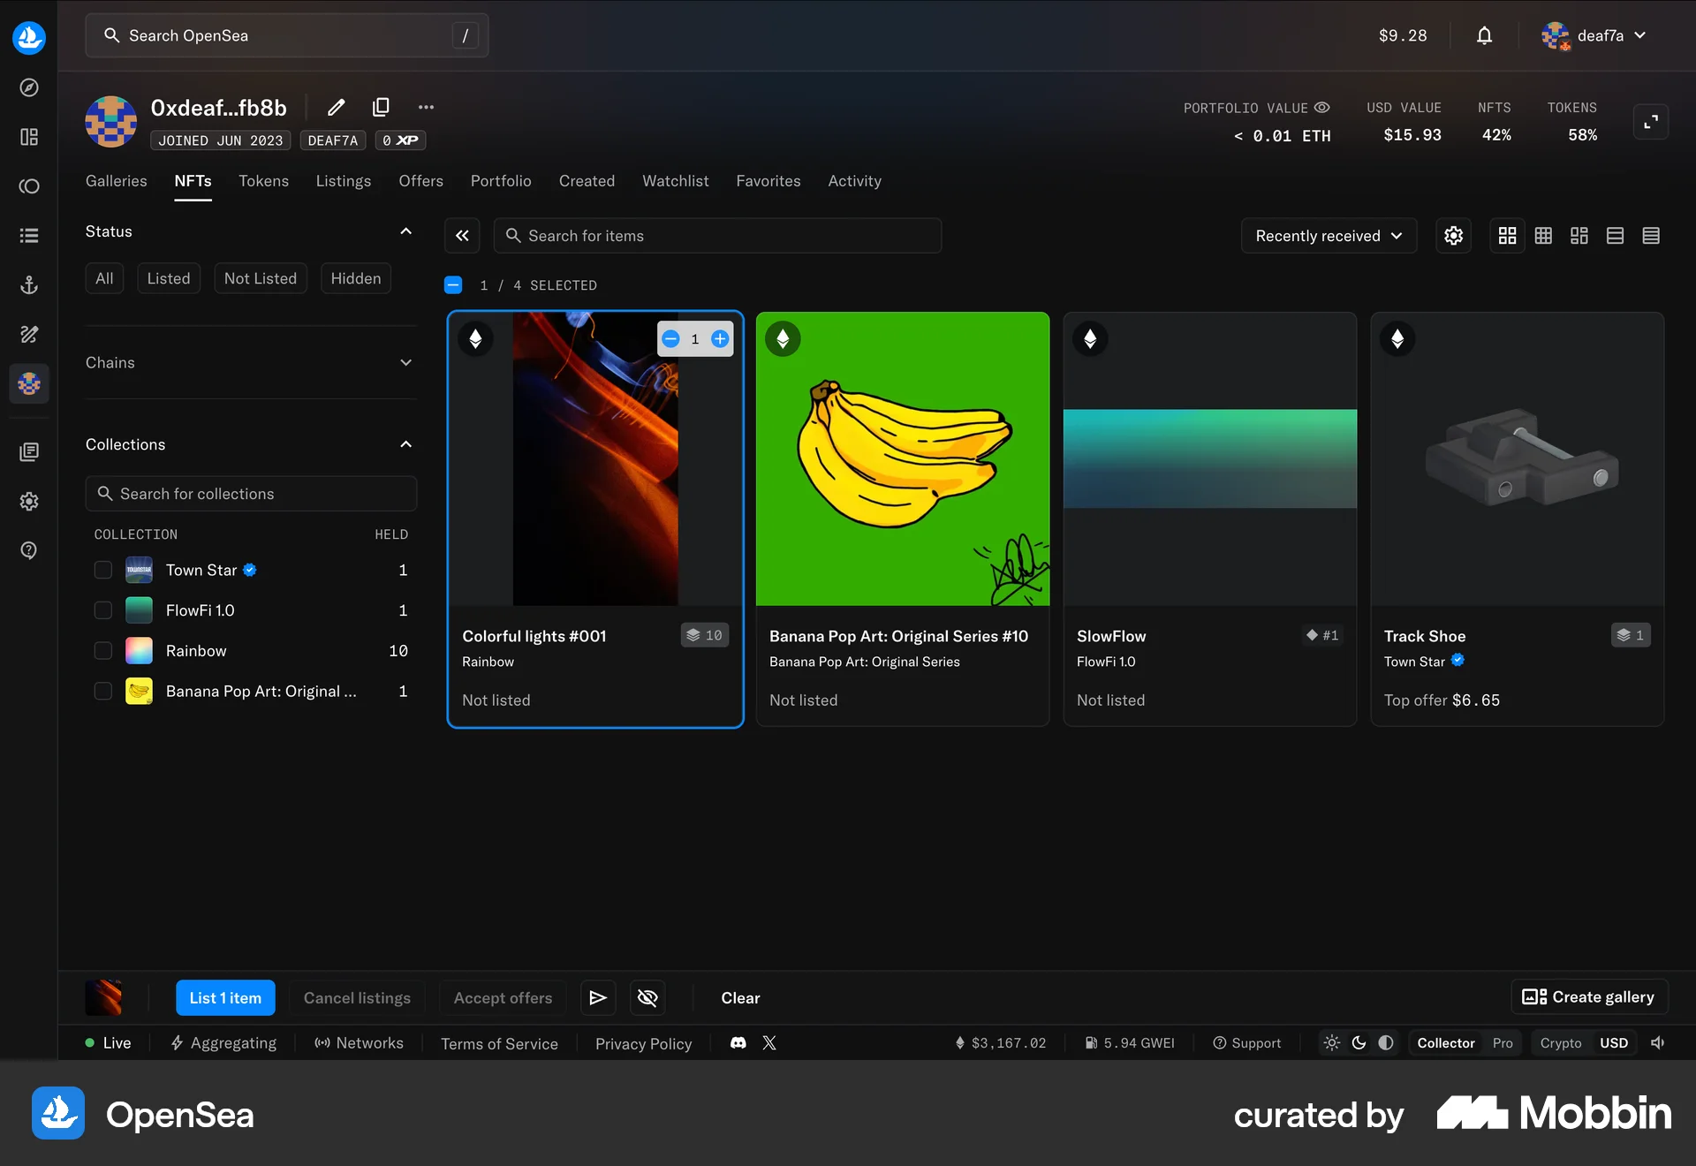
Task: Select the pencil Create icon in sidebar
Action: [29, 335]
